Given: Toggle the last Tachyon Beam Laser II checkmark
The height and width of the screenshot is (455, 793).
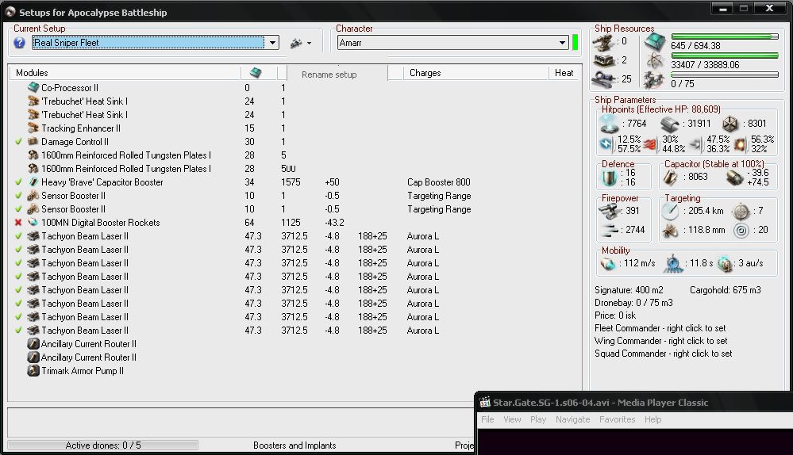Looking at the screenshot, I should click(19, 331).
